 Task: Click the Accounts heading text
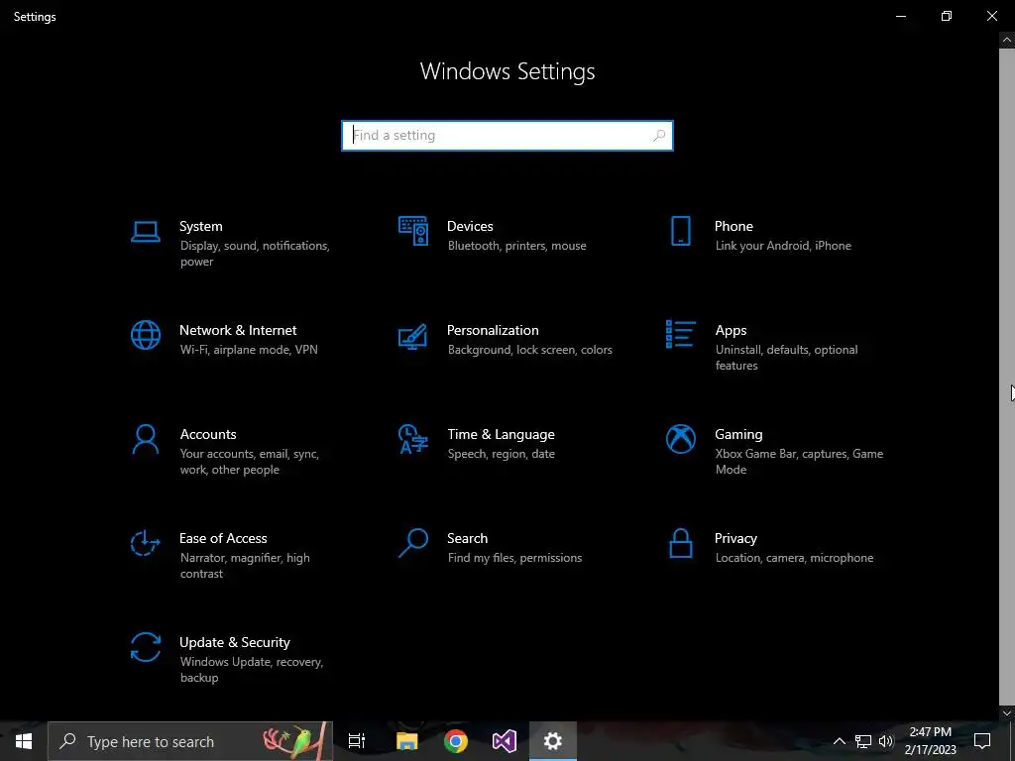[x=208, y=434]
